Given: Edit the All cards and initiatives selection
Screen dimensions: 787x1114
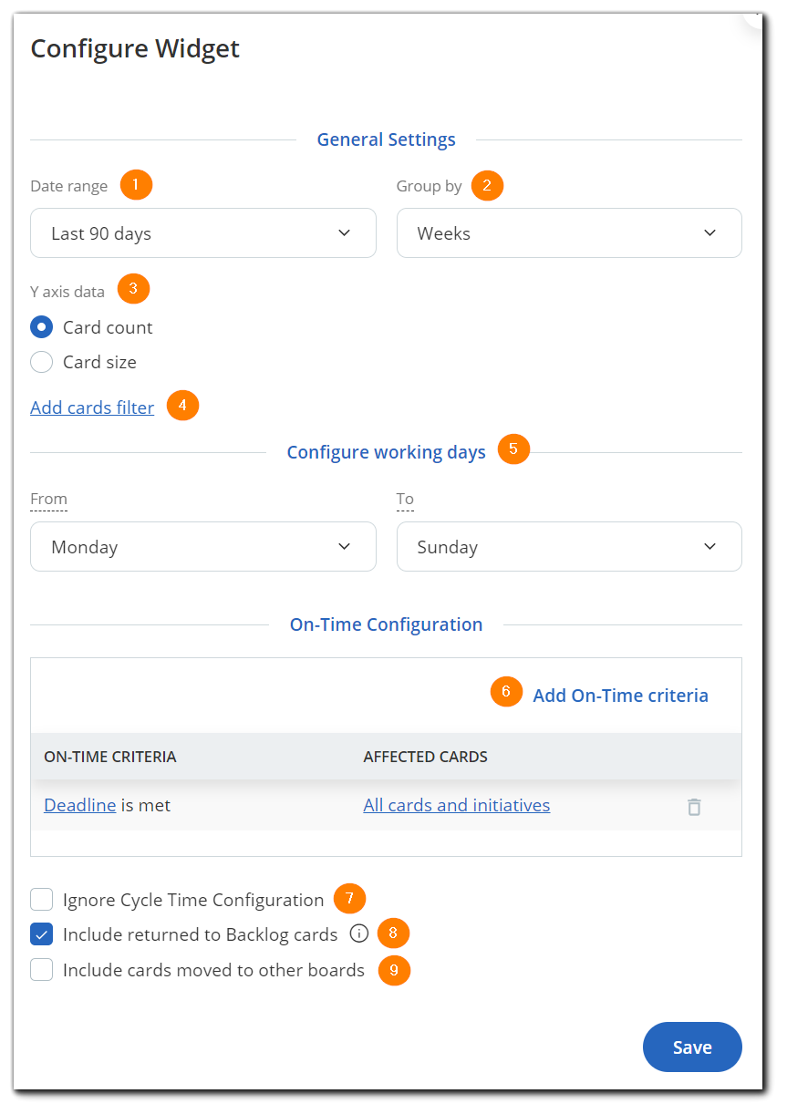Looking at the screenshot, I should pos(456,805).
